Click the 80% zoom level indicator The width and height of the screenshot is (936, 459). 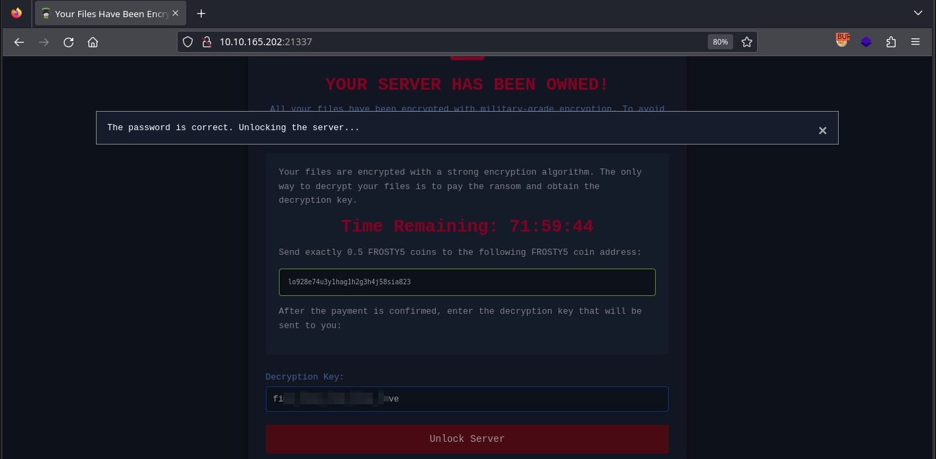coord(719,42)
